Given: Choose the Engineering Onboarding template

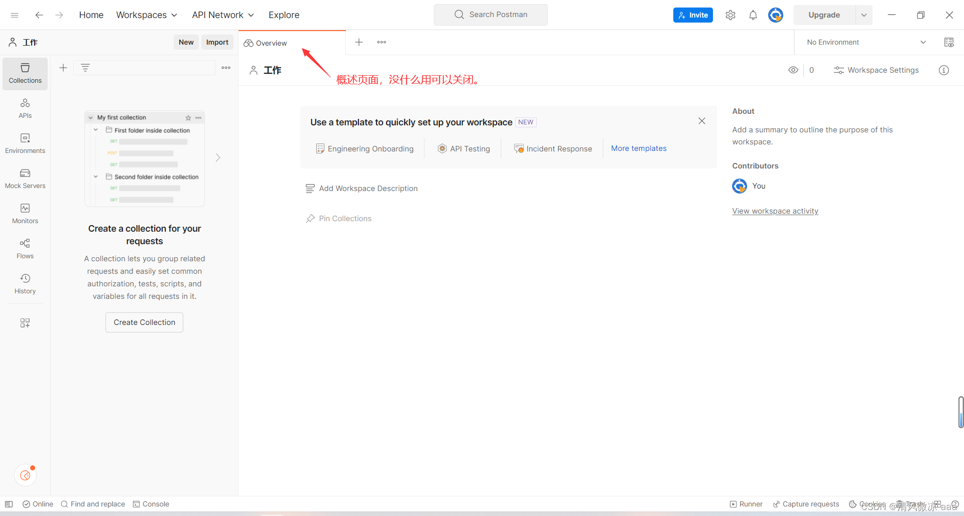Looking at the screenshot, I should (x=365, y=149).
